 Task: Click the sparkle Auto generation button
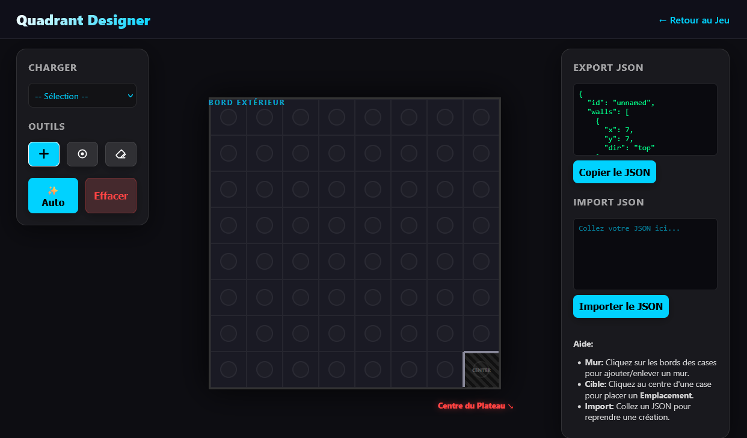53,195
